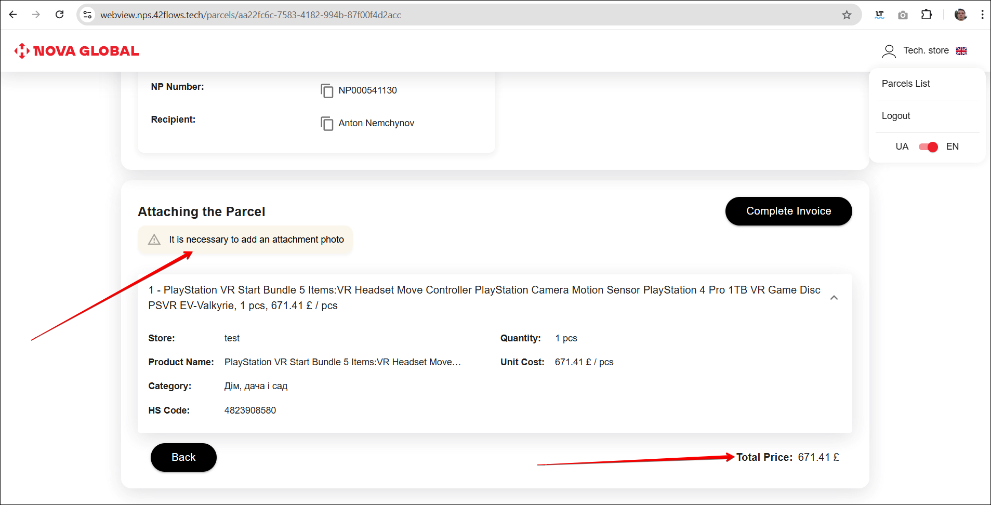Copy the Recipient name icon
Screen dimensions: 991x505
326,123
